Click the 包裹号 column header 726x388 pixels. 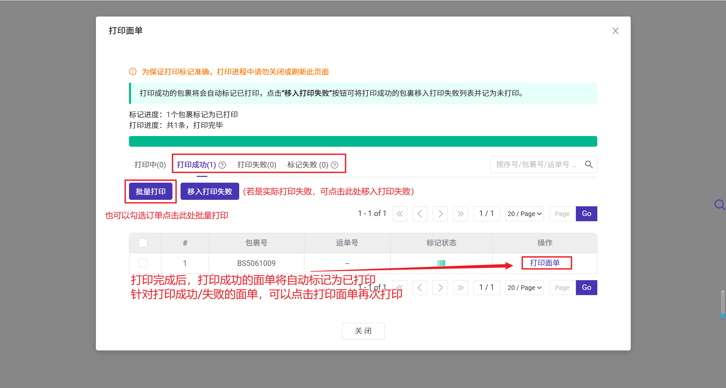point(256,243)
